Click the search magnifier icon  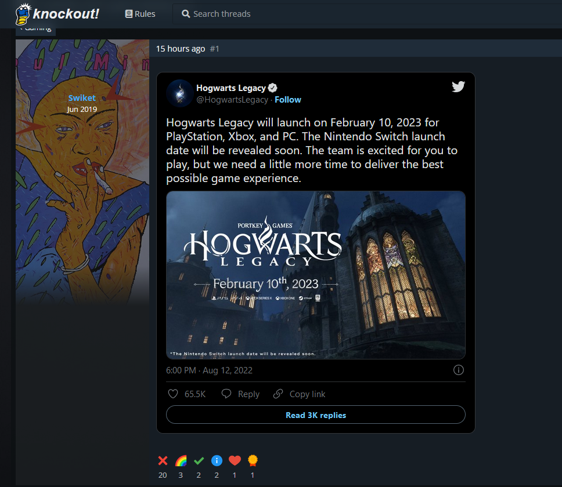tap(186, 14)
